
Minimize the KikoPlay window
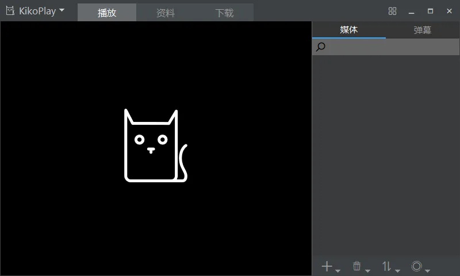pos(412,11)
